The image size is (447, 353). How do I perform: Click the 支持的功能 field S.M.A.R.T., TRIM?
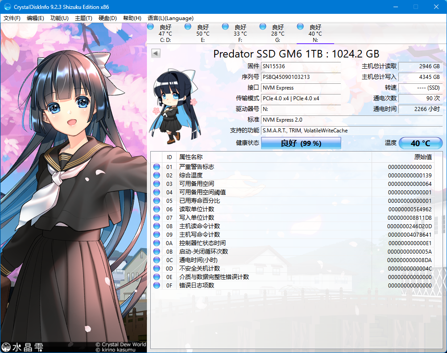point(352,131)
